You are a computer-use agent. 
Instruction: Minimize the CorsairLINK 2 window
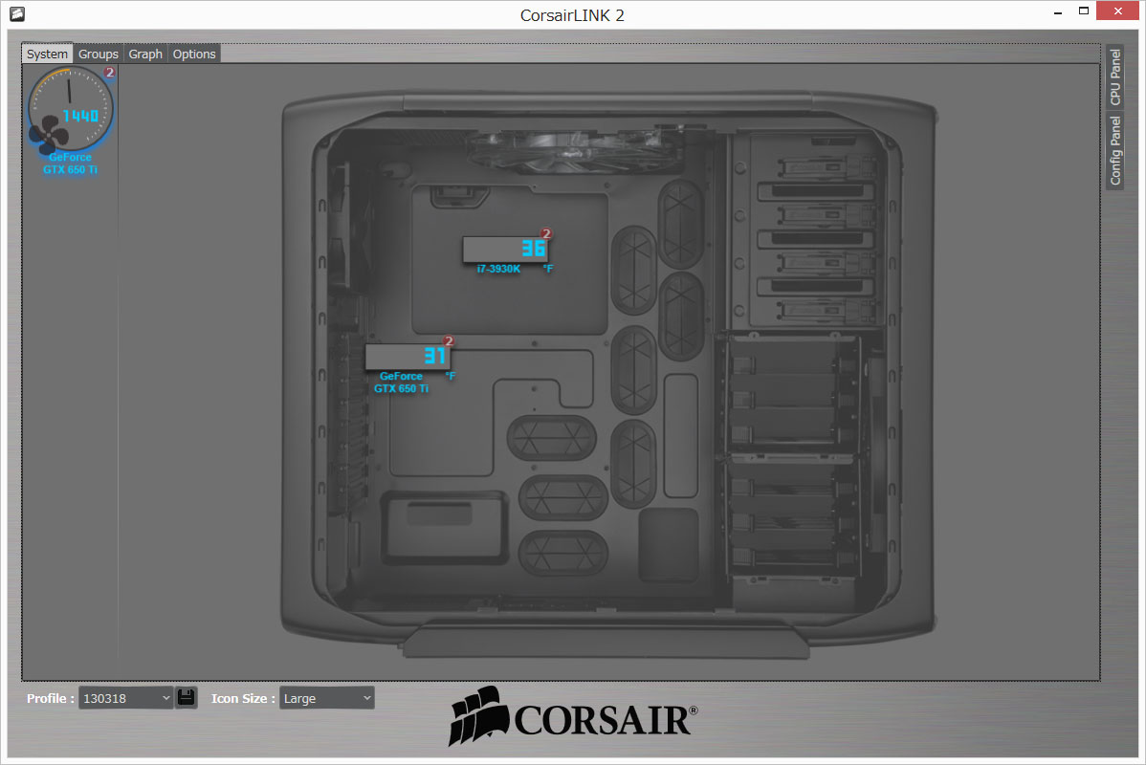pyautogui.click(x=1058, y=12)
